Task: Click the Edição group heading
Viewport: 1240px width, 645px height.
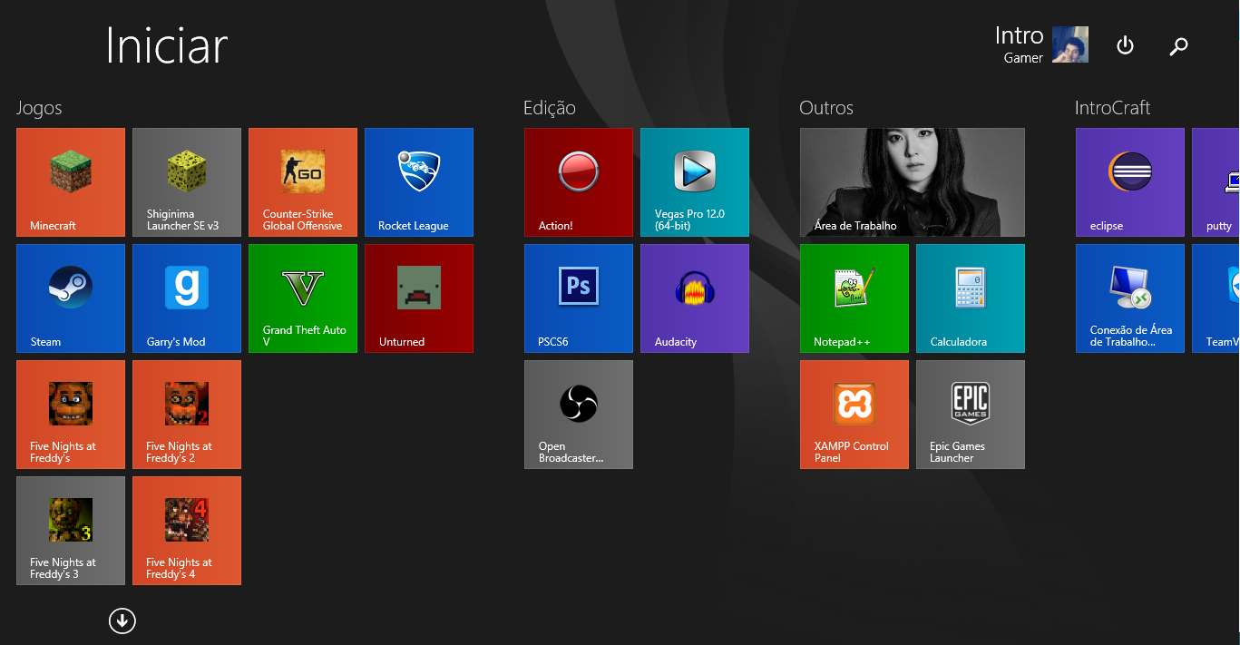Action: (550, 108)
